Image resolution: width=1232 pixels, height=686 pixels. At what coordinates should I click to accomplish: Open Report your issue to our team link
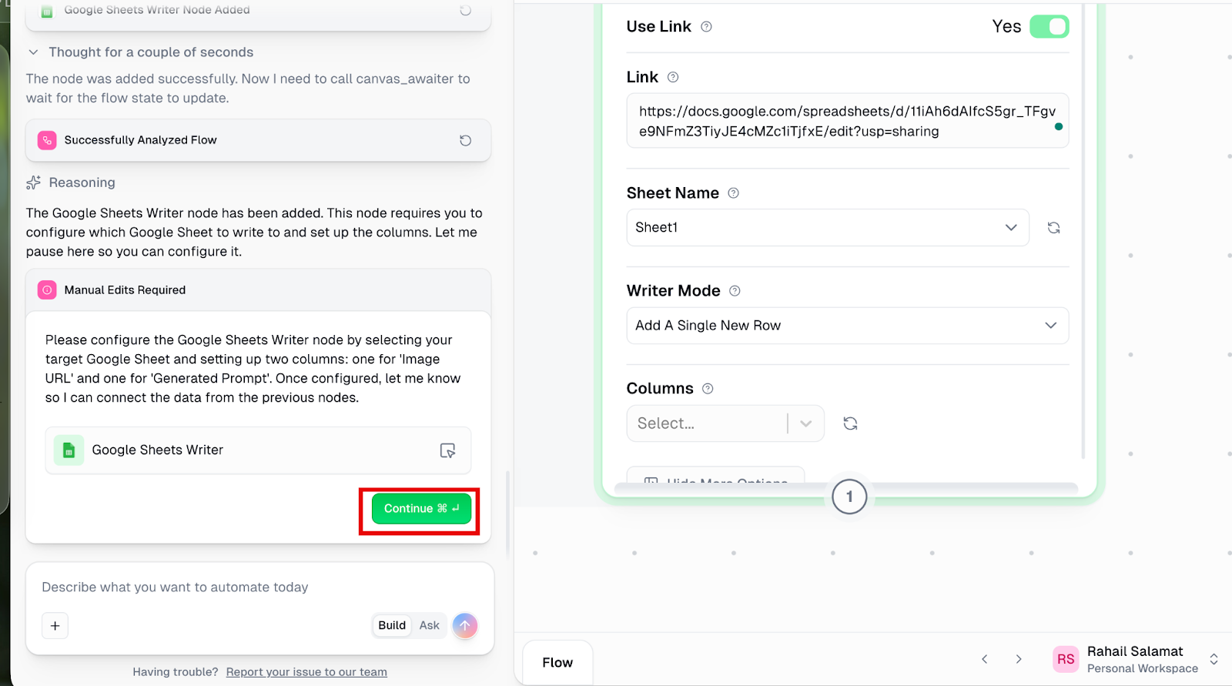tap(306, 672)
